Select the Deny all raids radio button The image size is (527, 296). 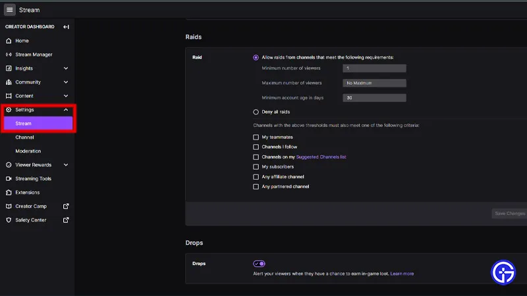pyautogui.click(x=256, y=112)
